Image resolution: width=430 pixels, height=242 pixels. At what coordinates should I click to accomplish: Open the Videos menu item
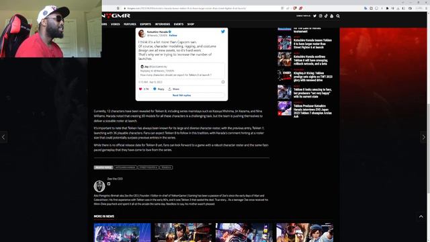[115, 24]
